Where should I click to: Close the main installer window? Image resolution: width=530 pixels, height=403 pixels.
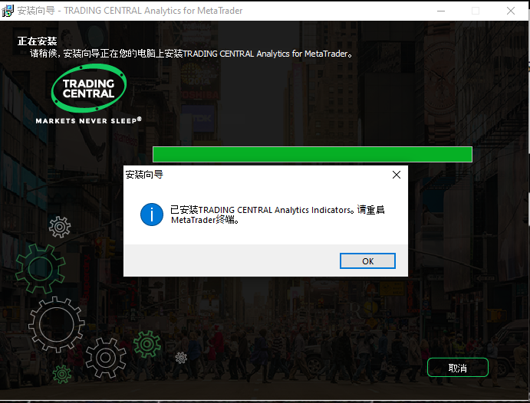pyautogui.click(x=510, y=11)
